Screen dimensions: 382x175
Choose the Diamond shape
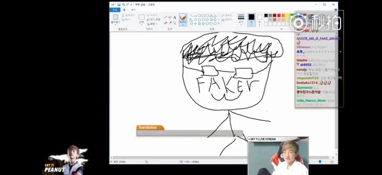(195, 20)
